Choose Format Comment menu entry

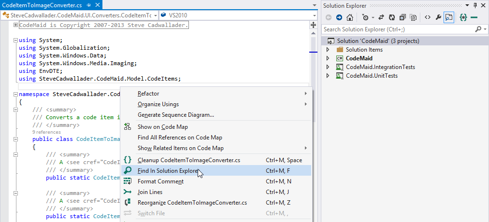216,181
